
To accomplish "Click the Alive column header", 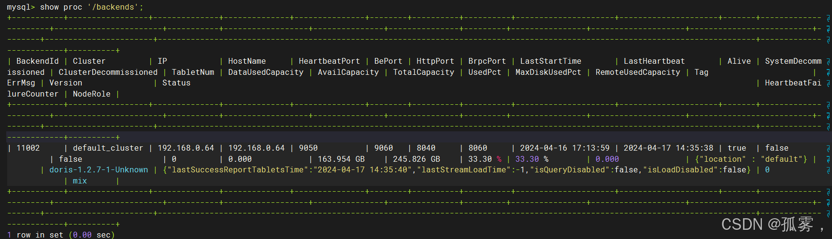I will pos(739,61).
